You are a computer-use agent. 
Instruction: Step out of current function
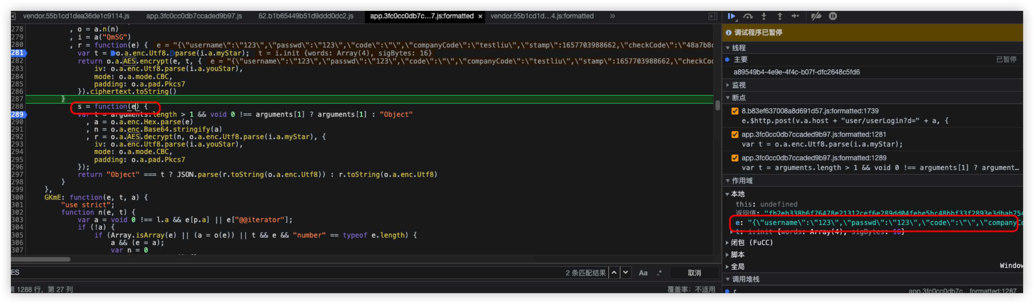tap(780, 16)
